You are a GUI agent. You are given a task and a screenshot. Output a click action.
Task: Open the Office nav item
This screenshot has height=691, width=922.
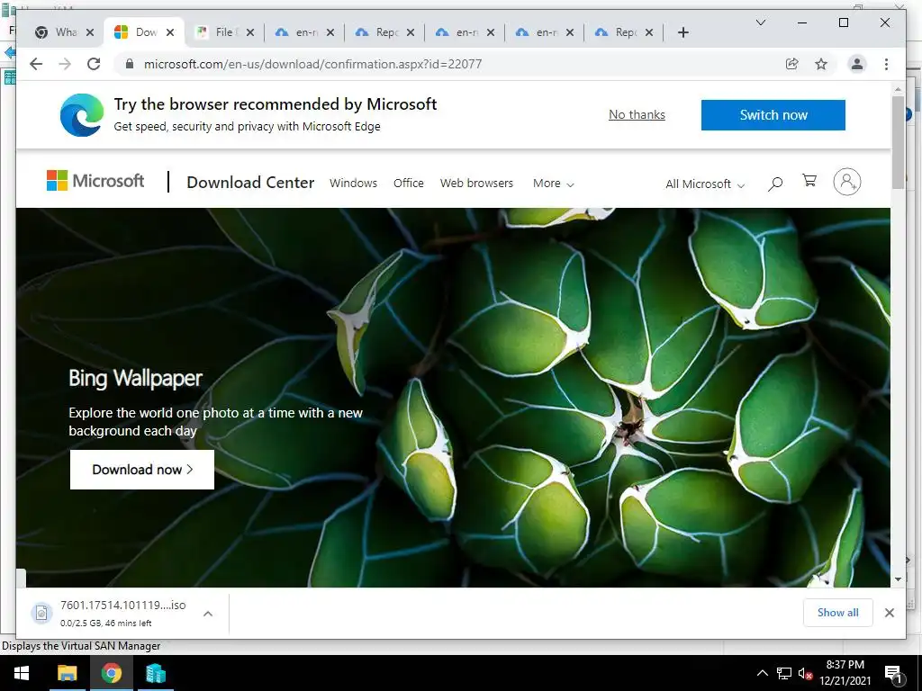pyautogui.click(x=408, y=183)
